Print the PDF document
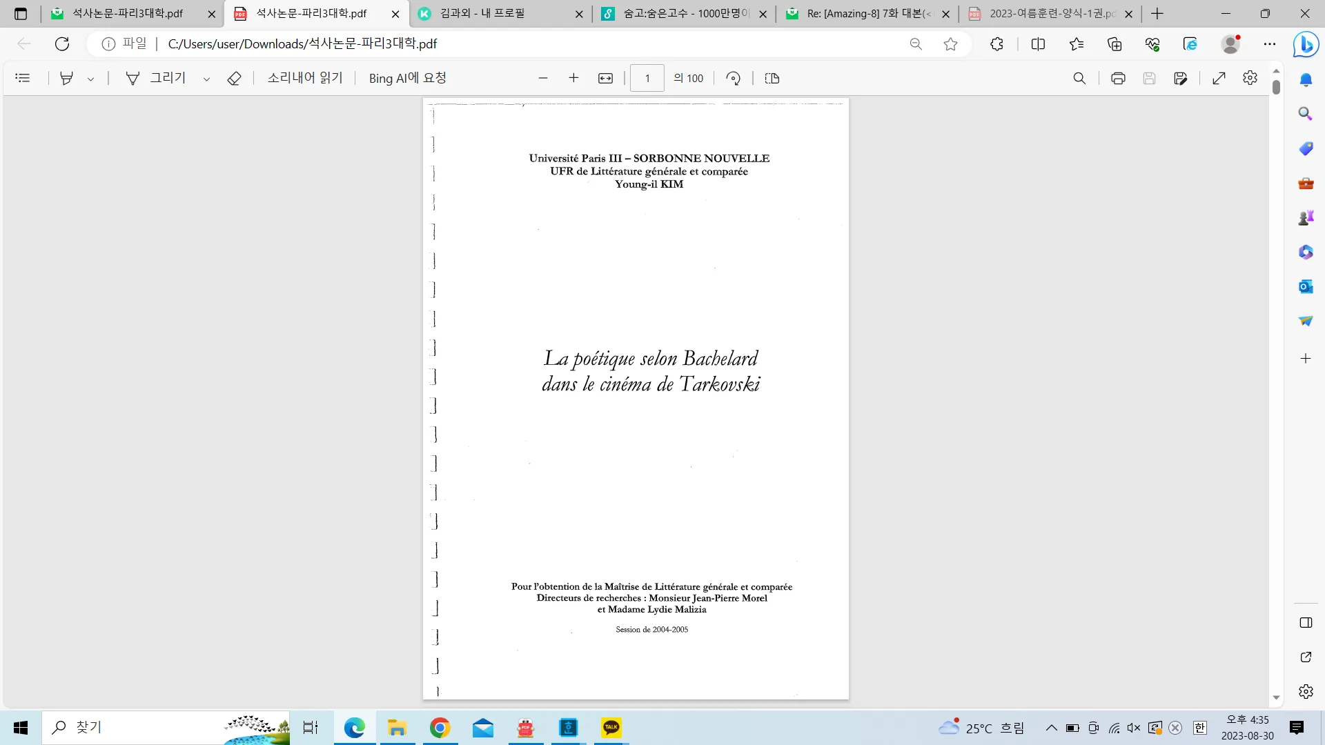Image resolution: width=1325 pixels, height=745 pixels. click(x=1118, y=78)
